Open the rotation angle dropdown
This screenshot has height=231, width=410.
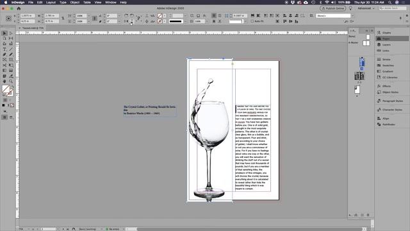(119, 15)
